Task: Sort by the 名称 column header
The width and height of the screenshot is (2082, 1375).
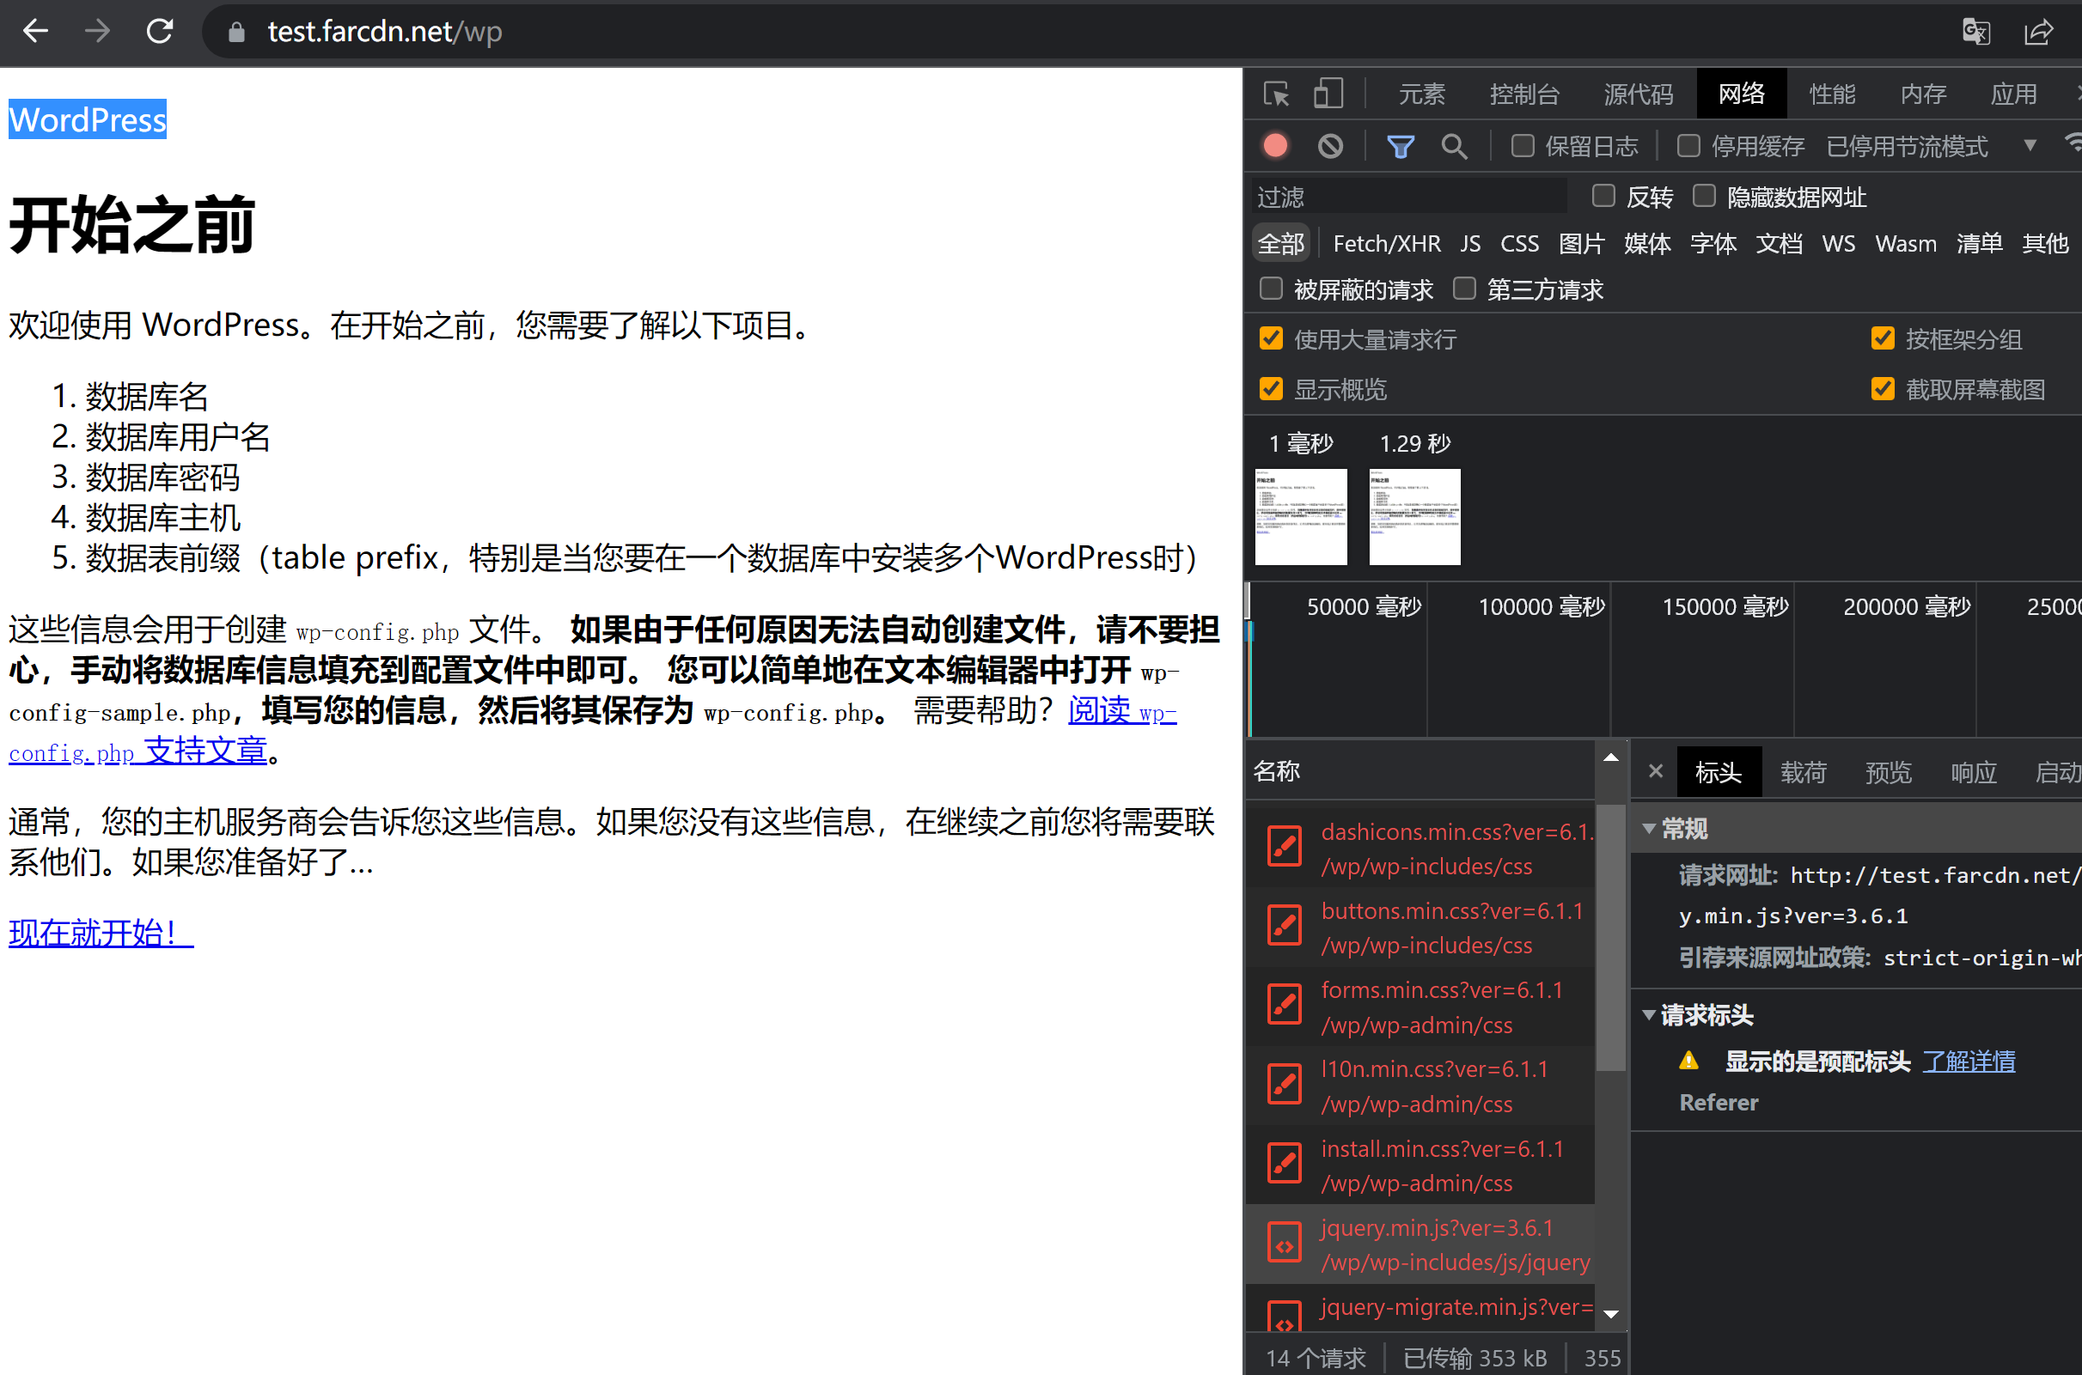Action: [x=1419, y=770]
